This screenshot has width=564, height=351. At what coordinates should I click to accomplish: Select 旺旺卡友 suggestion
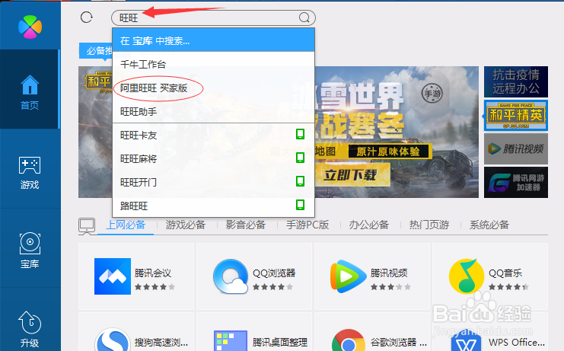pos(214,136)
